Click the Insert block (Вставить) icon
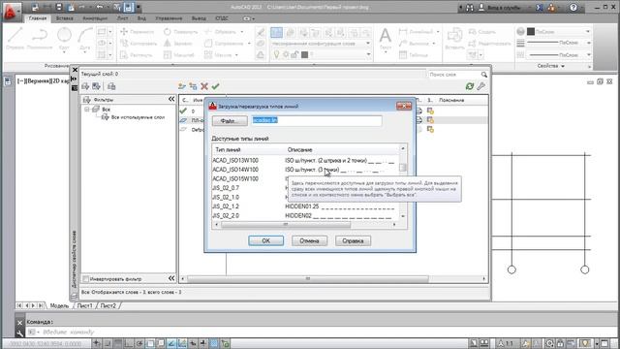This screenshot has height=349, width=620. click(x=454, y=40)
